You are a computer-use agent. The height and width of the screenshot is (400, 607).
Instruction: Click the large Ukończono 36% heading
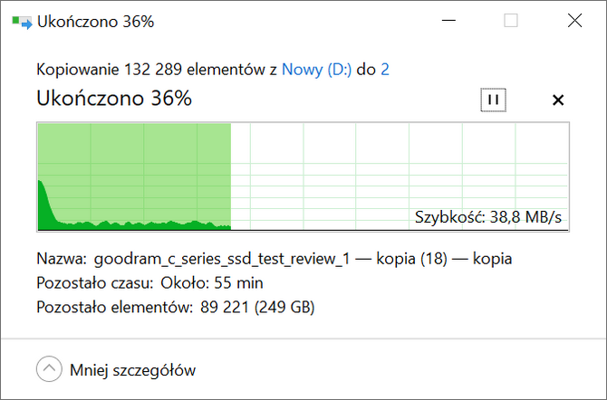(114, 99)
